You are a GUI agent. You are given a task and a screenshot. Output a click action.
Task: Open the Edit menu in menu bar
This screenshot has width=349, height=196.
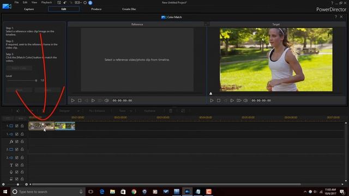(x=25, y=2)
